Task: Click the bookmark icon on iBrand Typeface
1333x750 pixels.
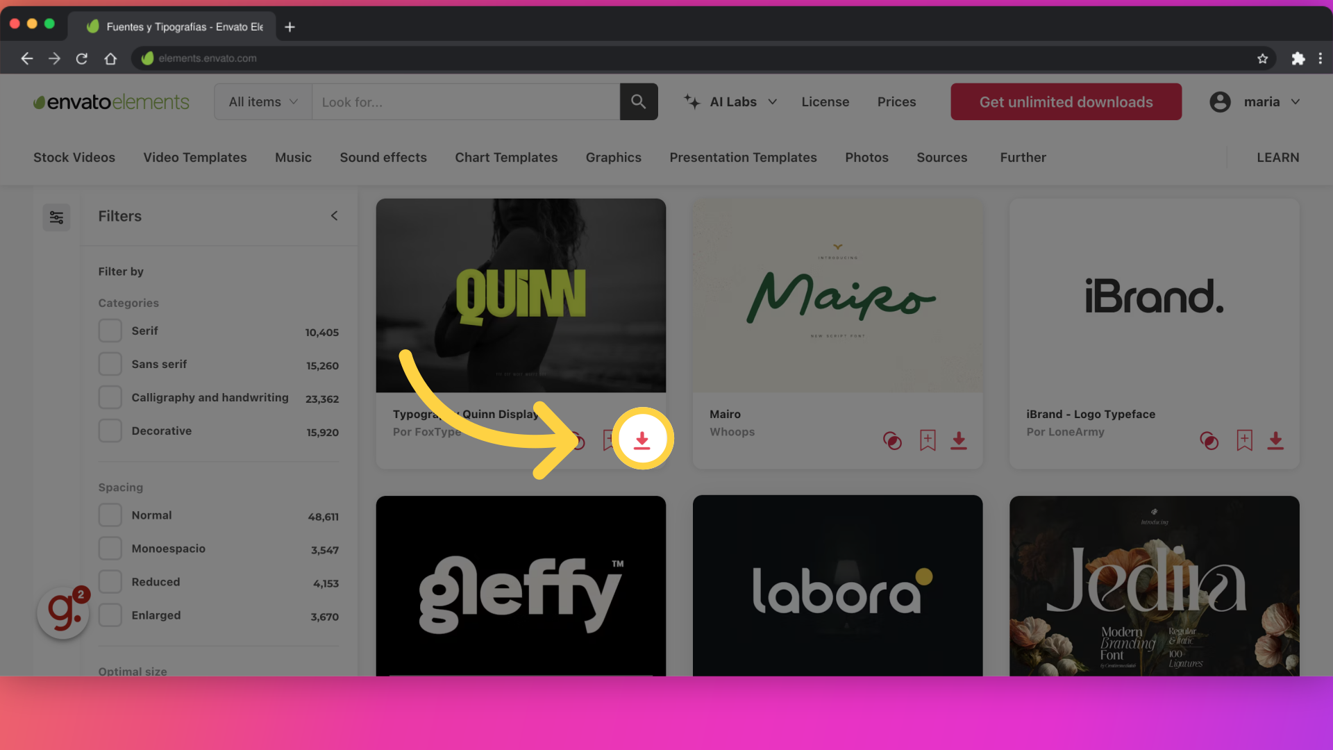Action: (1244, 440)
